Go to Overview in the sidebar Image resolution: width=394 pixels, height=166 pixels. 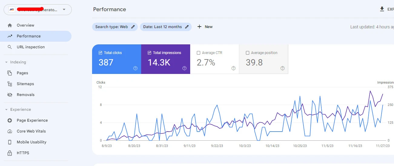click(x=25, y=25)
